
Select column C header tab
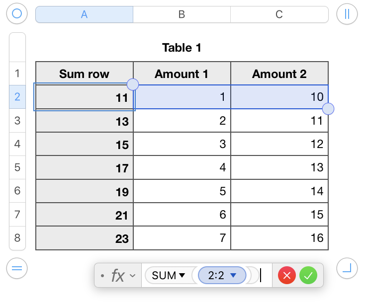coord(279,14)
